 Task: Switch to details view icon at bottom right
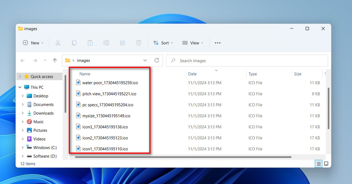[319, 164]
